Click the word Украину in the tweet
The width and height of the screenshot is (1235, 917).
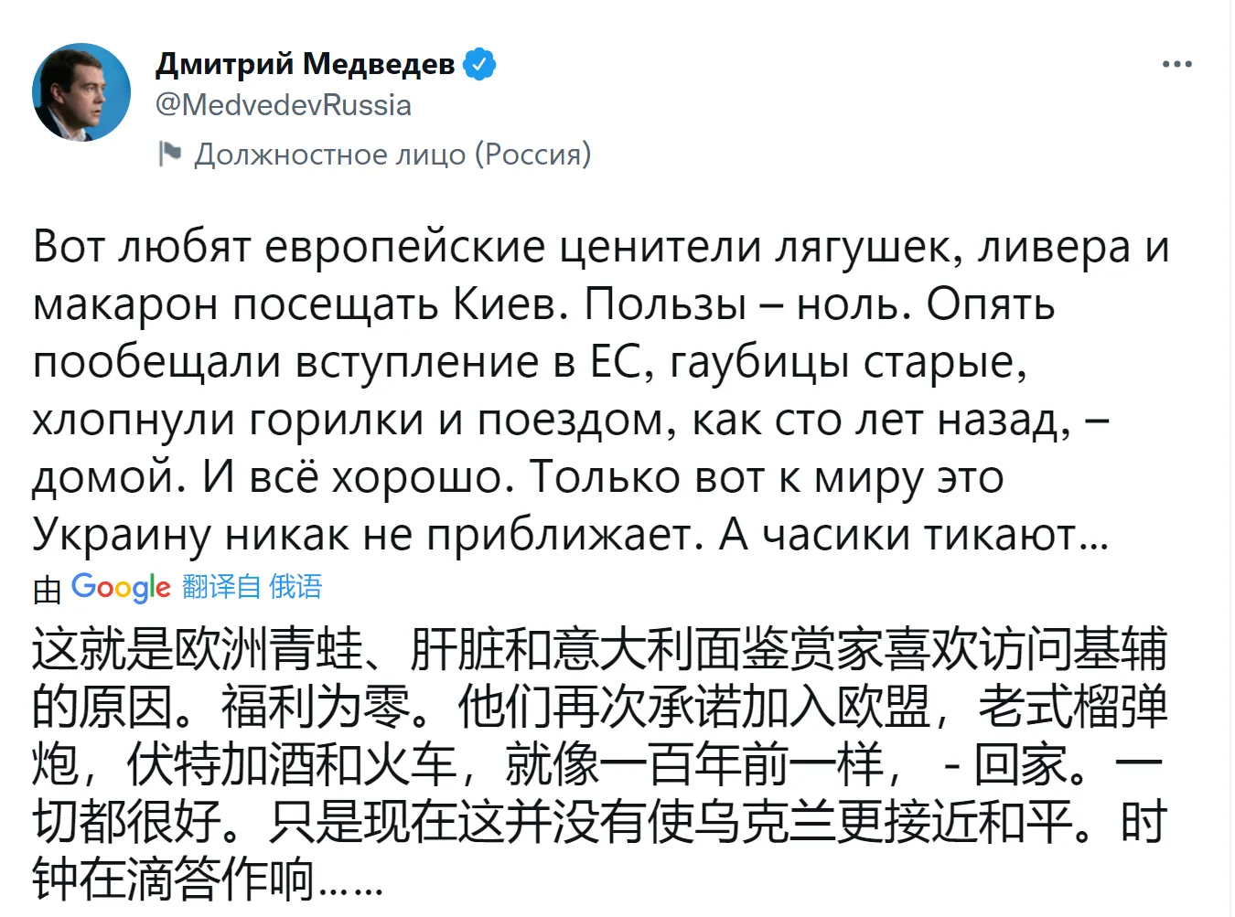point(122,534)
